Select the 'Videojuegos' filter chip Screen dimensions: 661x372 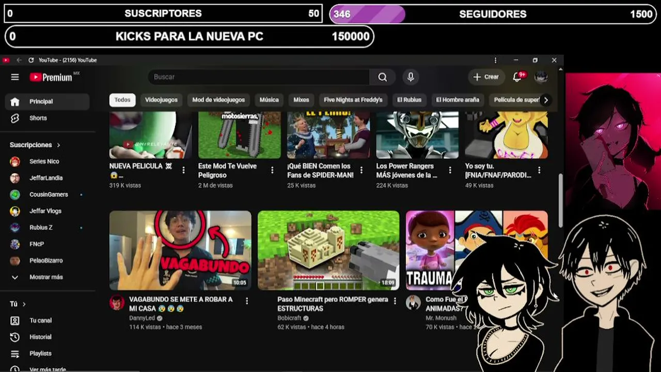pos(161,100)
